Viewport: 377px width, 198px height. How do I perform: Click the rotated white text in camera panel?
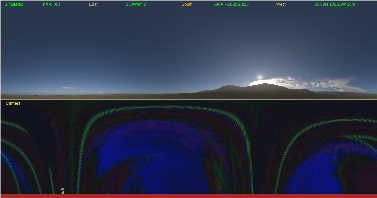[x=62, y=191]
